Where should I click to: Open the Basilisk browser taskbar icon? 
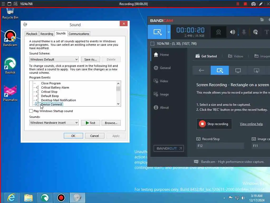click(45, 198)
